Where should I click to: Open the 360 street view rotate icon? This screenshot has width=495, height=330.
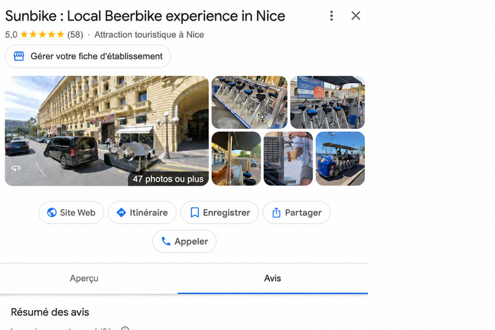15,168
